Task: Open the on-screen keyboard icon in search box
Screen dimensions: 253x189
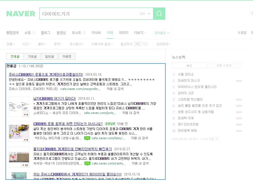Action: tap(142, 14)
